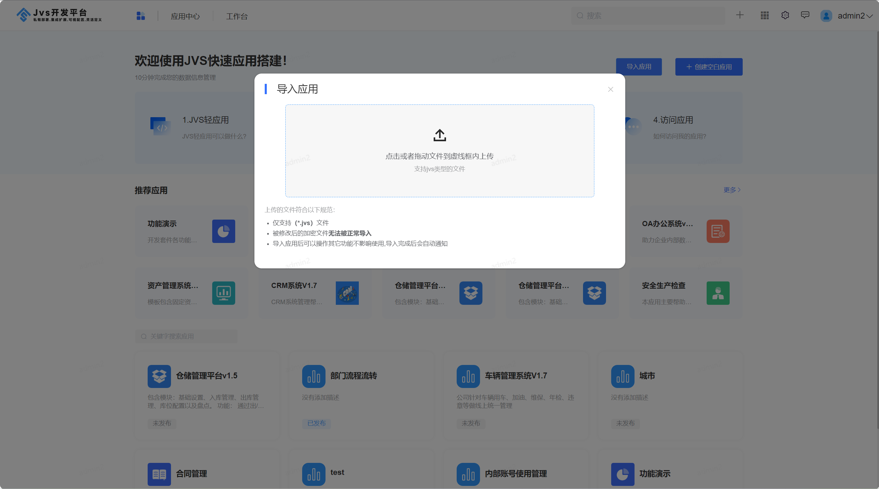The width and height of the screenshot is (879, 489).
Task: Click the upload arrow icon in dropzone
Action: [439, 135]
